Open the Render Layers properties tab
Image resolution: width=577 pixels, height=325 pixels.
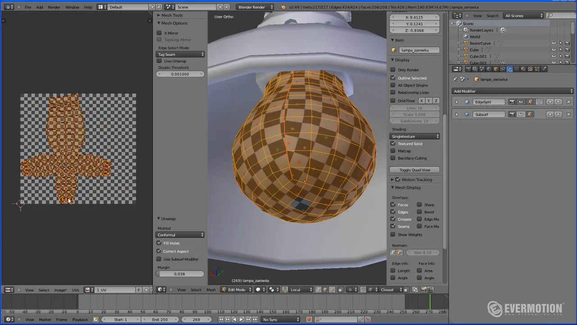click(475, 69)
